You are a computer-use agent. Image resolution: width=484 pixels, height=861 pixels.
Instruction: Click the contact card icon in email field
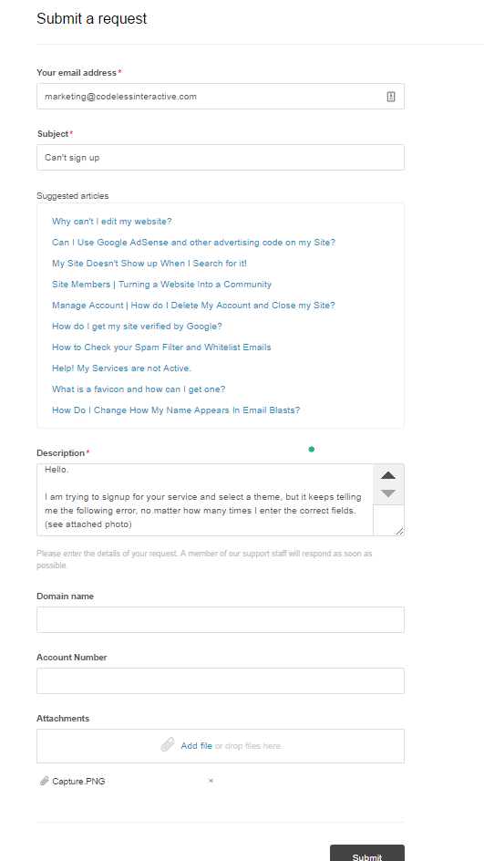pos(391,97)
